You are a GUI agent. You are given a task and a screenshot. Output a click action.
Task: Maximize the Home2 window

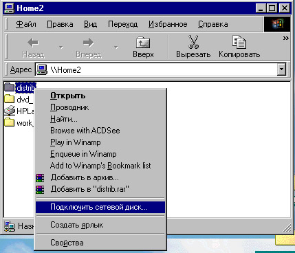click(x=272, y=8)
